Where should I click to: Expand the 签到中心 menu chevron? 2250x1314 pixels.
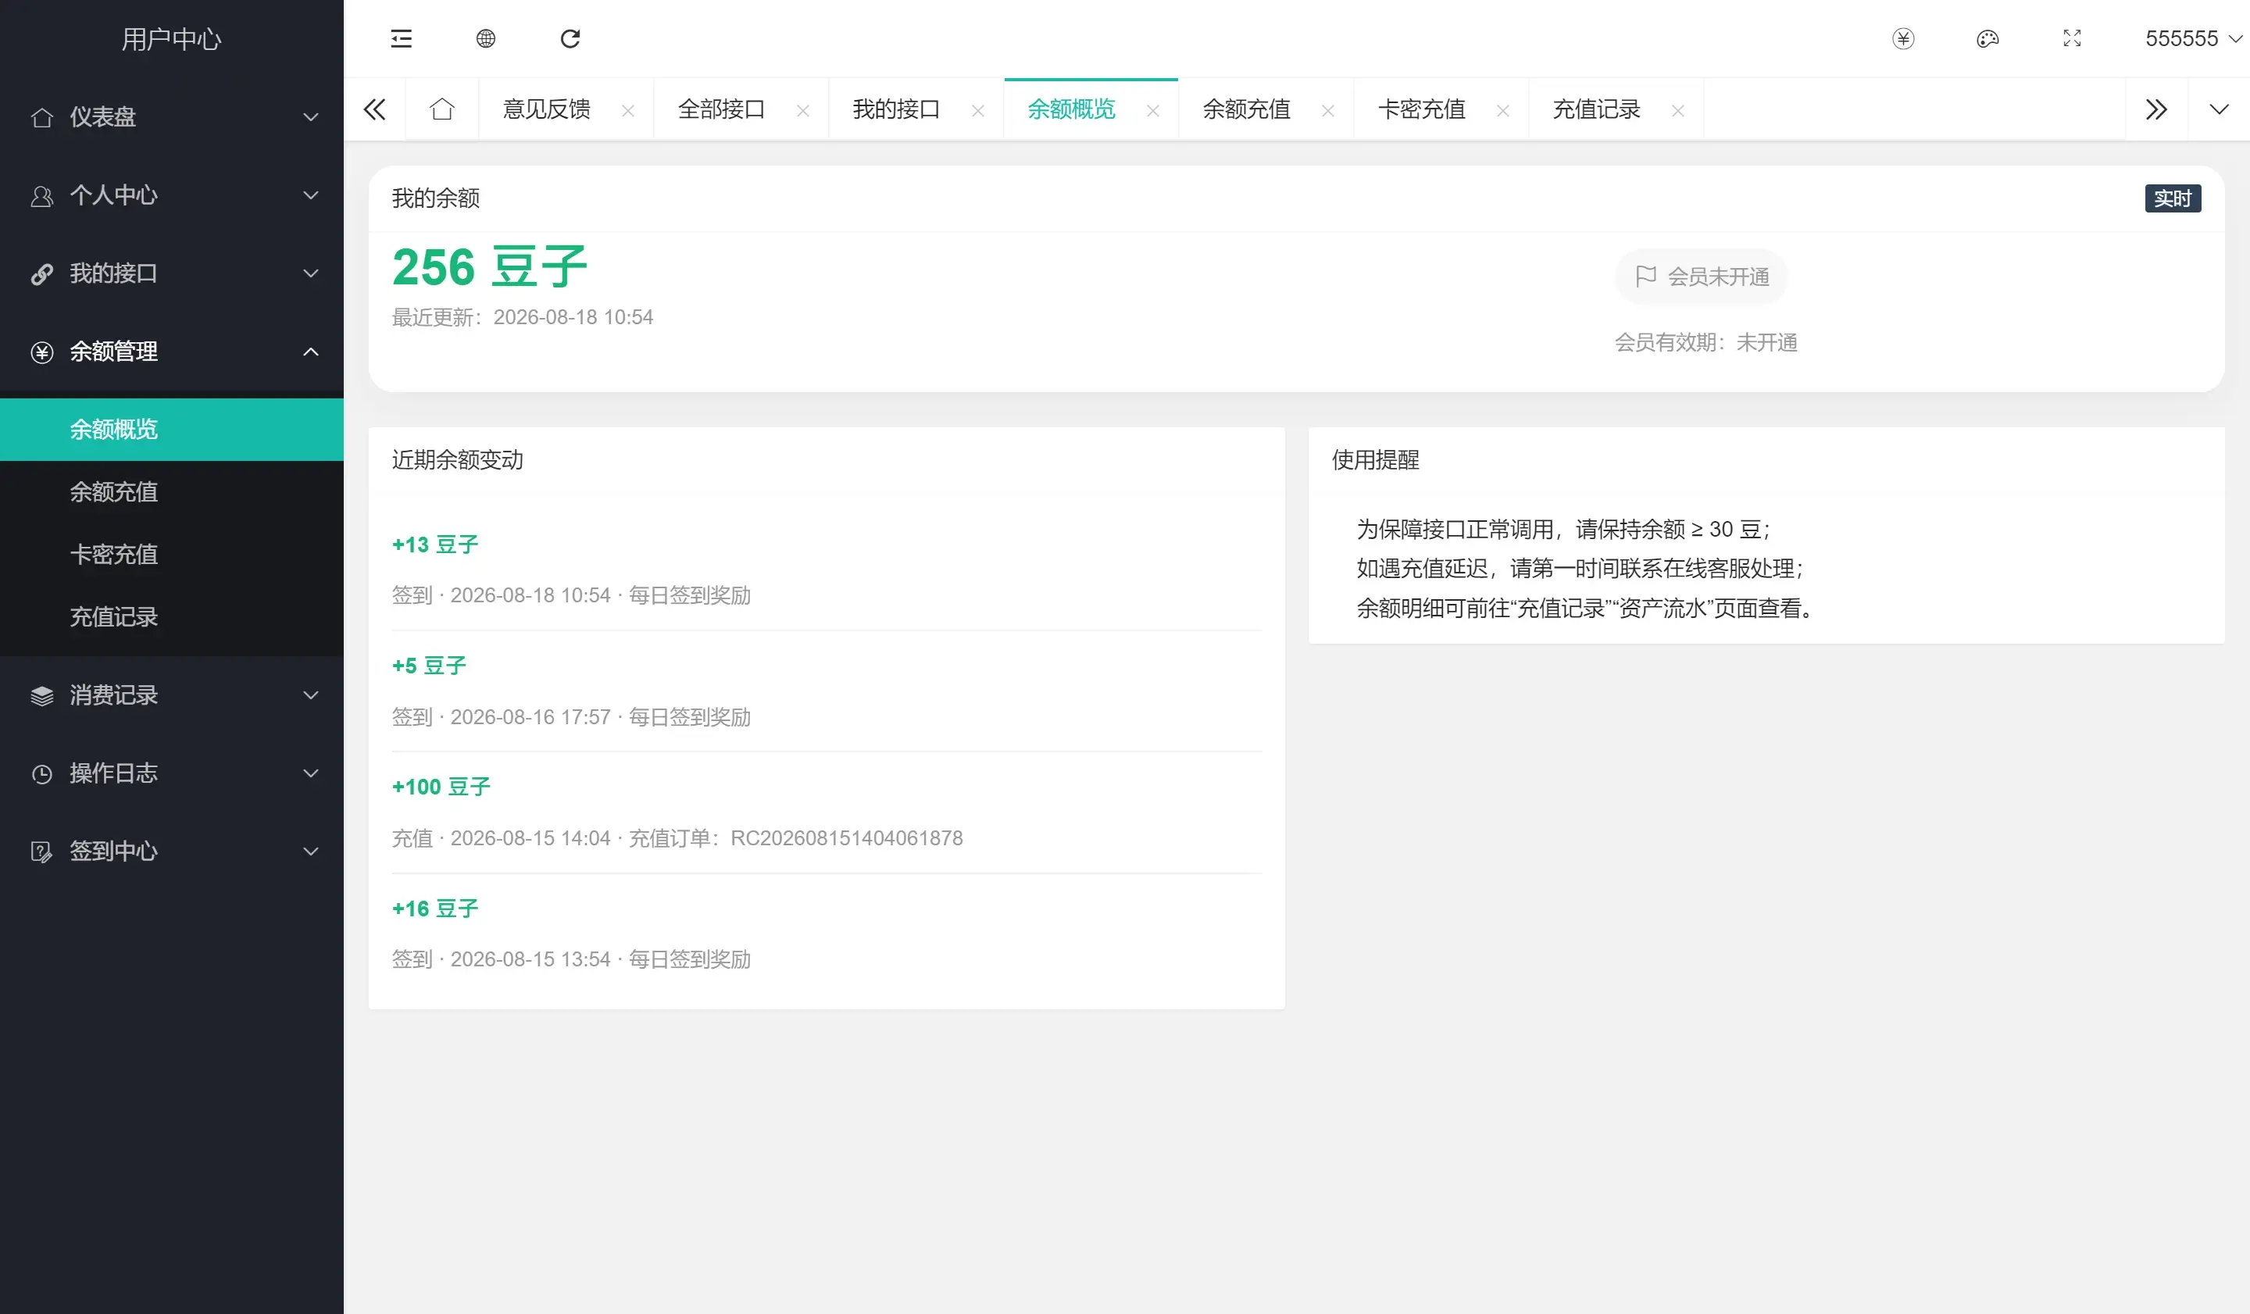point(311,852)
